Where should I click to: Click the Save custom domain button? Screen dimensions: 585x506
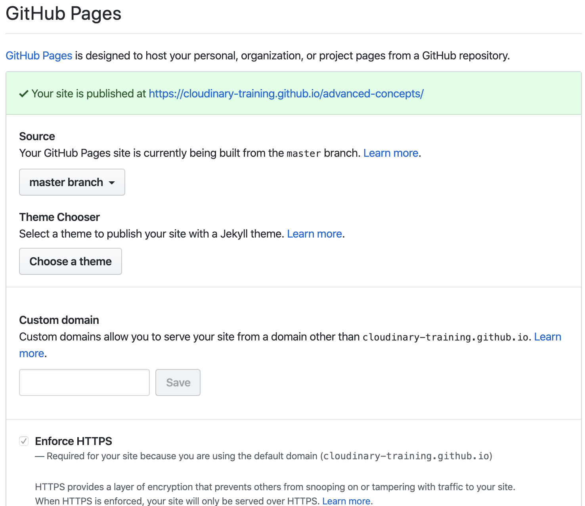tap(178, 382)
